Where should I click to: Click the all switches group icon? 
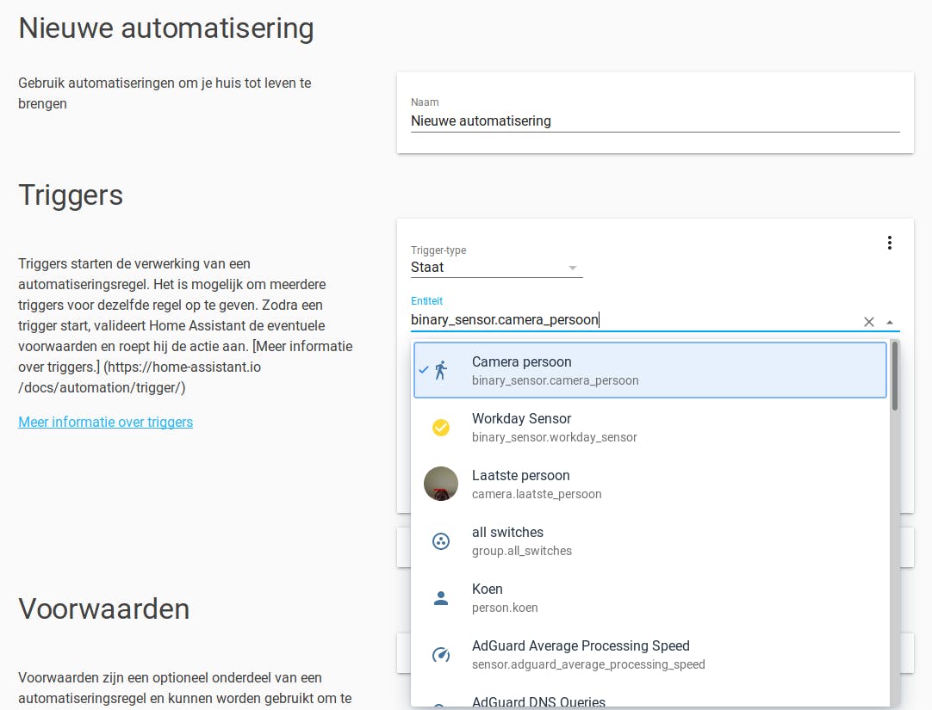pos(441,541)
